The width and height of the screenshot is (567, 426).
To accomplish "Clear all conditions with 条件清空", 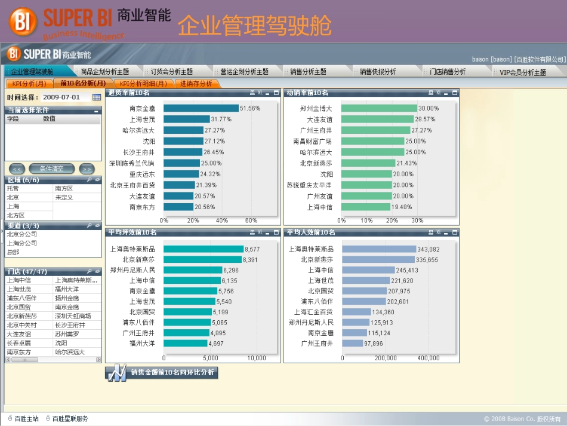I will coord(52,168).
